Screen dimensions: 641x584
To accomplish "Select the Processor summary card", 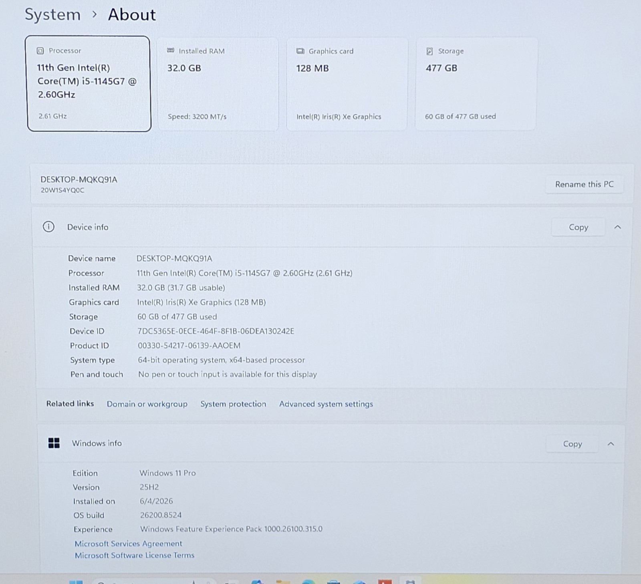I will [88, 84].
